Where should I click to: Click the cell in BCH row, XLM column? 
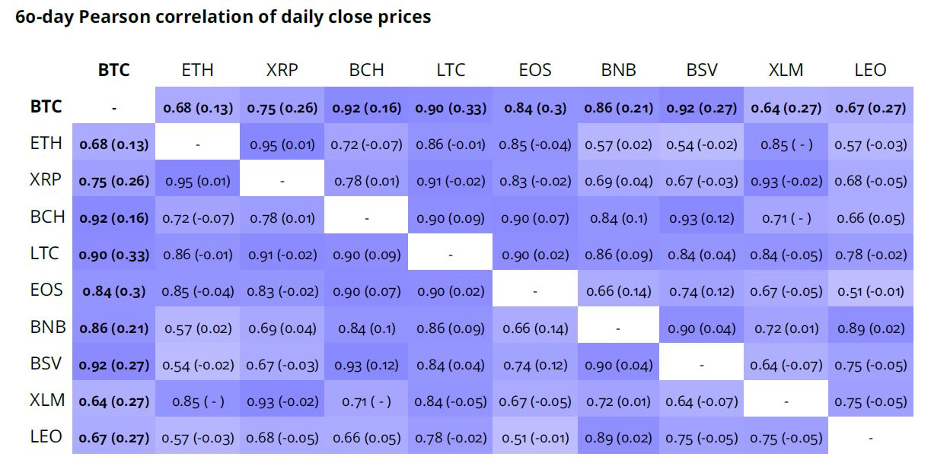click(x=786, y=218)
